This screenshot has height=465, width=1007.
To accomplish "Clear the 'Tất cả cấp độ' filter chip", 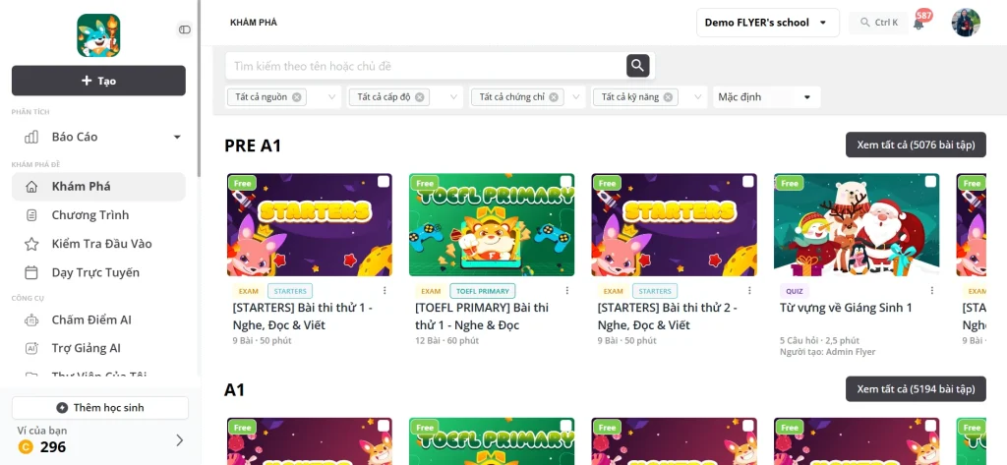I will 419,97.
